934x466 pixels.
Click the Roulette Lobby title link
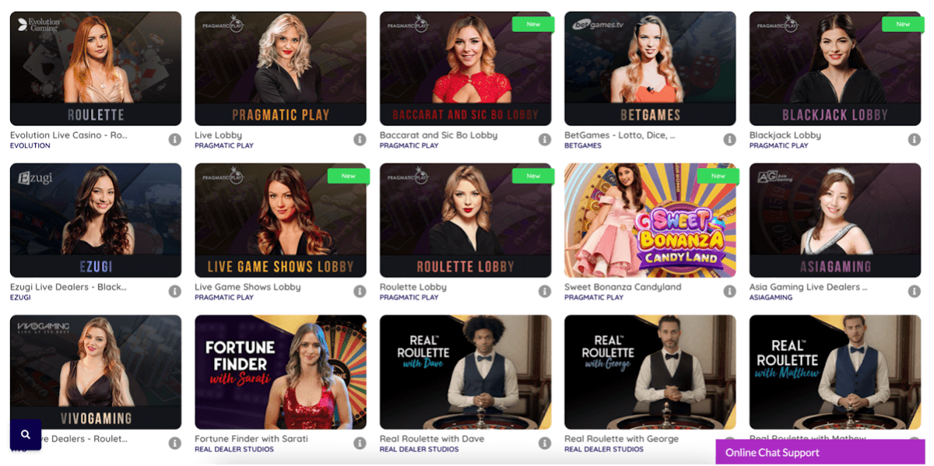click(x=413, y=286)
